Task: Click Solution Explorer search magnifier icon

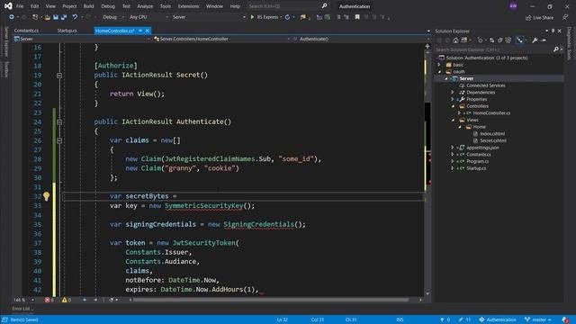Action: click(556, 49)
